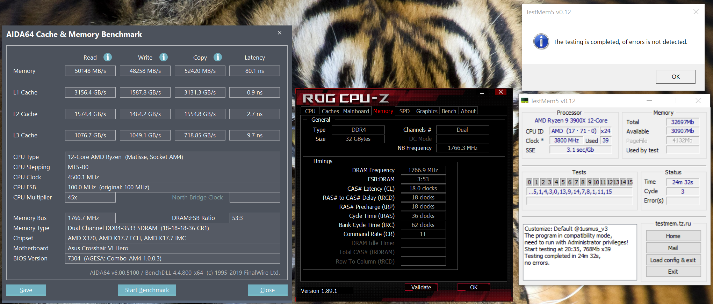Click the TestMem5 log text area
713x304 pixels.
point(580,252)
